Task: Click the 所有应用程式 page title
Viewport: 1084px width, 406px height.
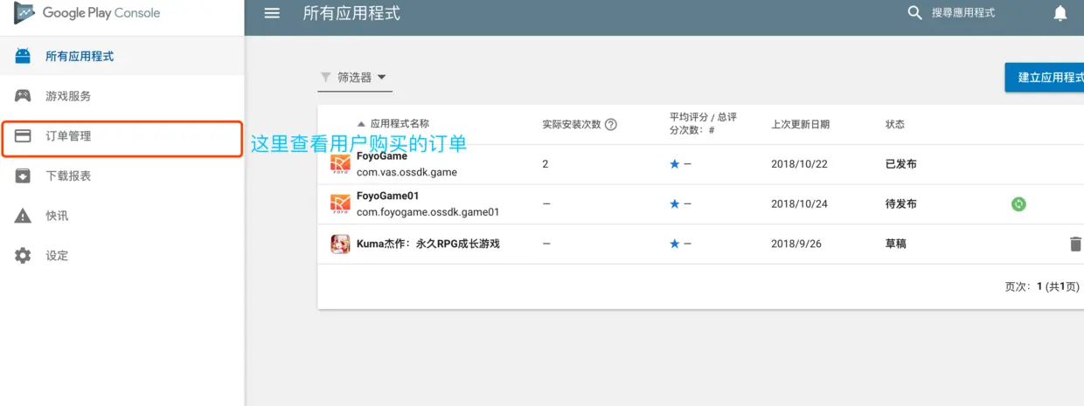Action: 351,13
